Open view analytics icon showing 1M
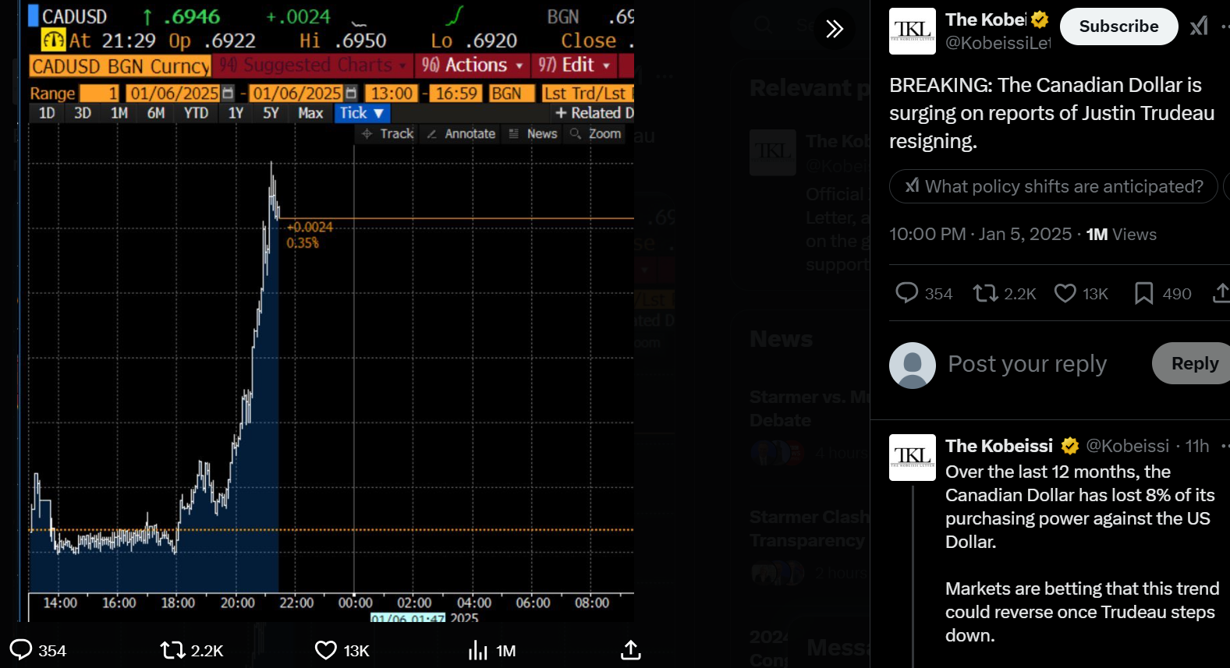Screen dimensions: 1230x668 point(477,650)
